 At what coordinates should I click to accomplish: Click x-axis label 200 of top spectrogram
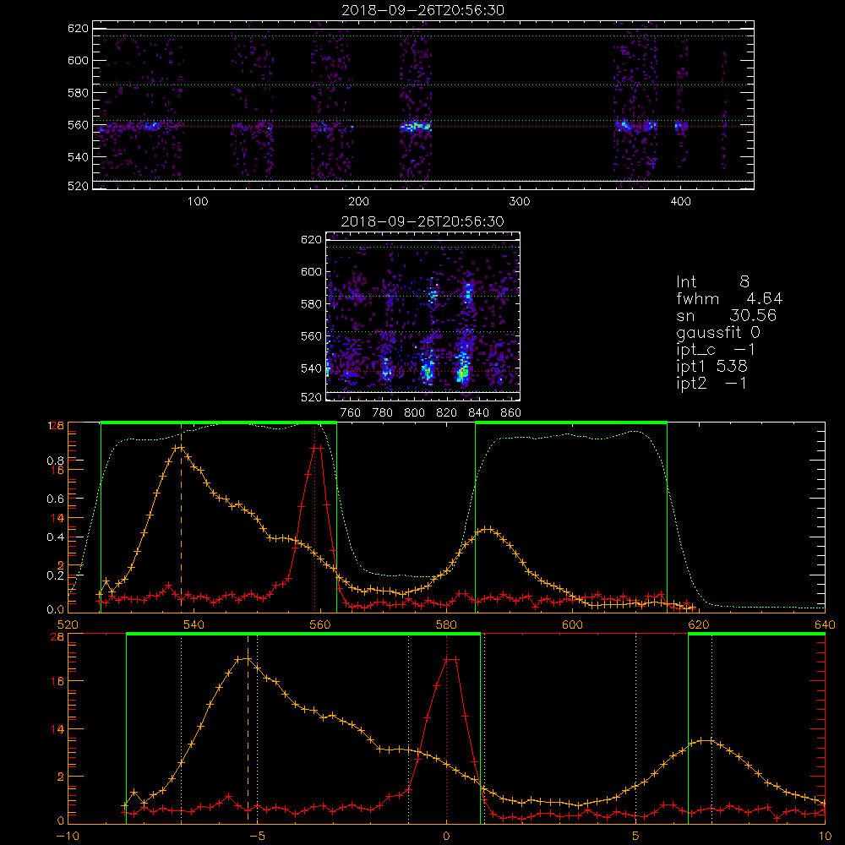(x=358, y=202)
